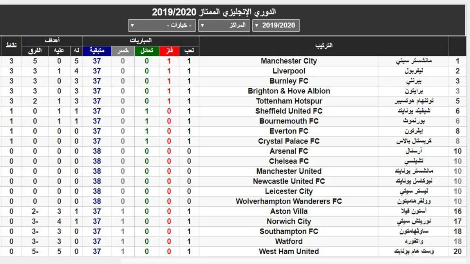Click the gray خسر column header

(123, 51)
